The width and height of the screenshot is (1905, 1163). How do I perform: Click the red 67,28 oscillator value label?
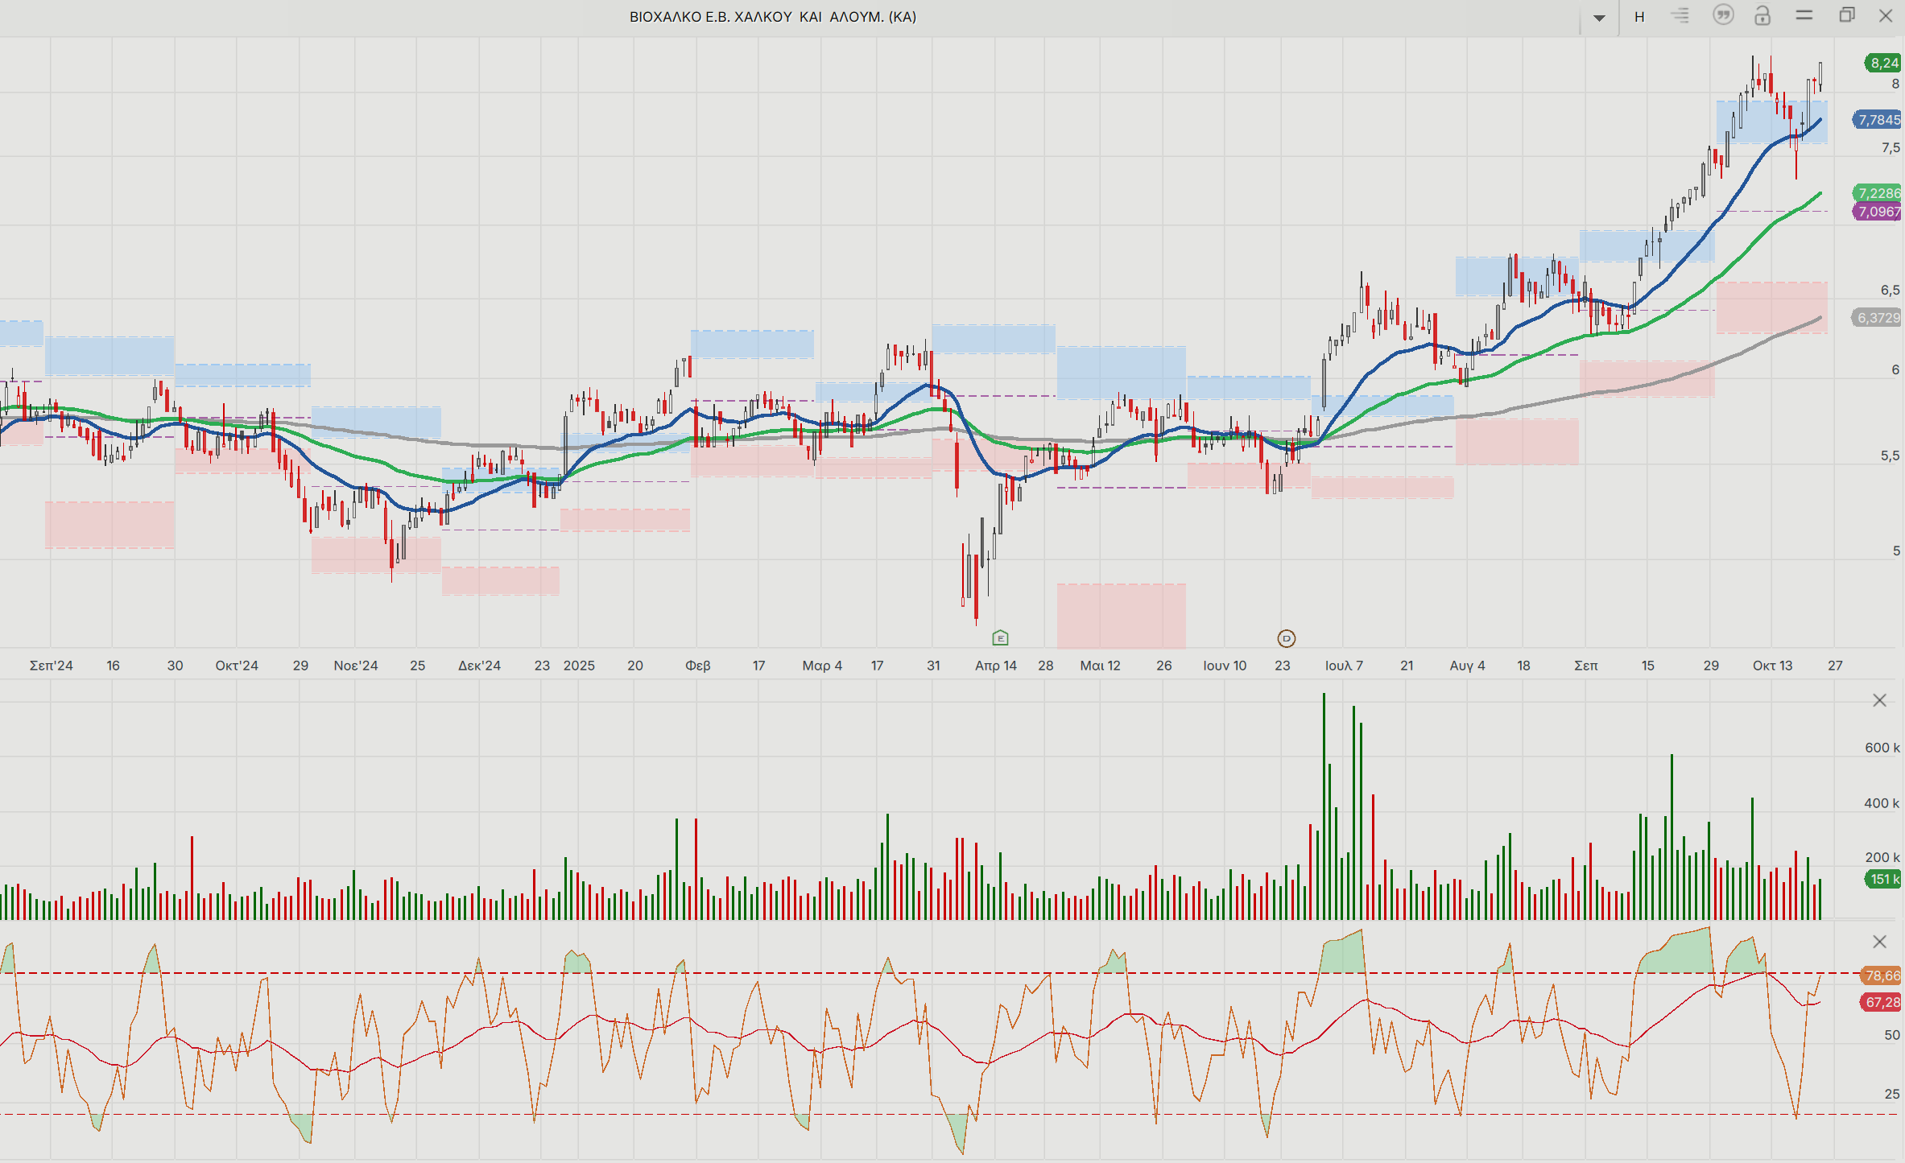coord(1882,1002)
